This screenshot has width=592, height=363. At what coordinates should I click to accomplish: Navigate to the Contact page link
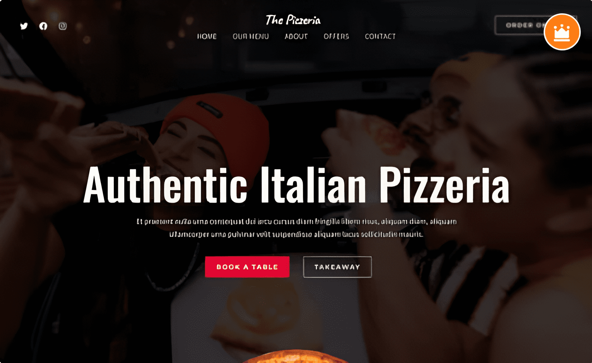click(x=380, y=36)
